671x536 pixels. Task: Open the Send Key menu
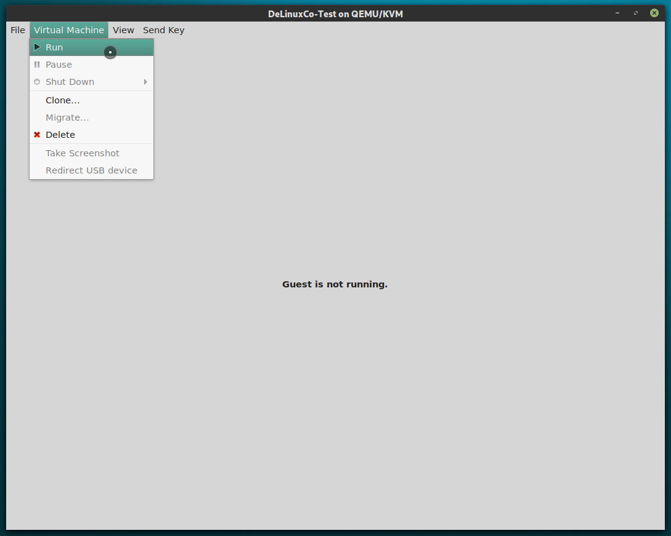[x=163, y=30]
